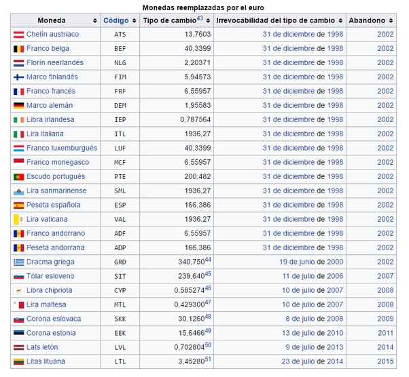
Task: Sort table by Moneda column arrows
Action: (95, 20)
